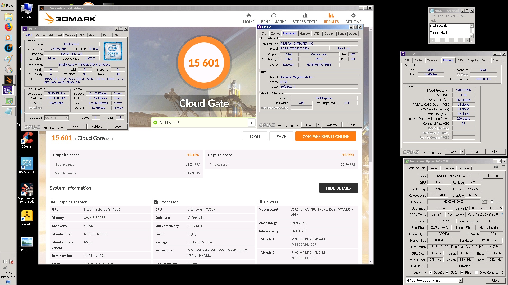Open the Catzilla desktop shortcut
Image resolution: width=508 pixels, height=285 pixels.
27,218
